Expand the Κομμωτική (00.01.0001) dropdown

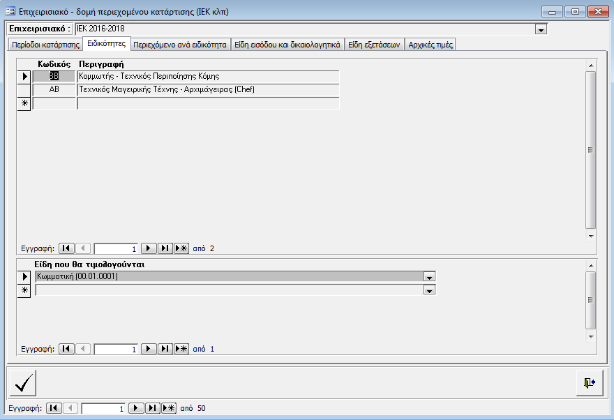coord(430,277)
